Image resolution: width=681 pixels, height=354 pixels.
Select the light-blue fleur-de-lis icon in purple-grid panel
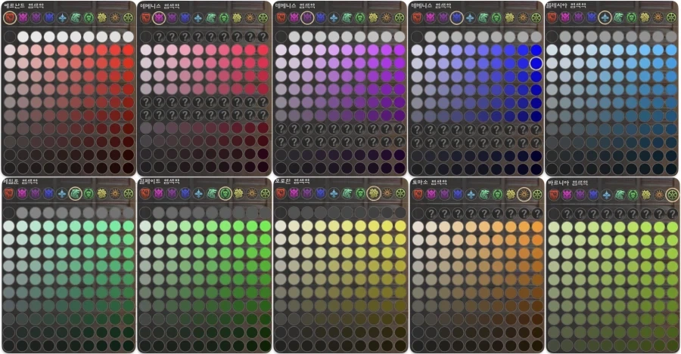(x=334, y=18)
